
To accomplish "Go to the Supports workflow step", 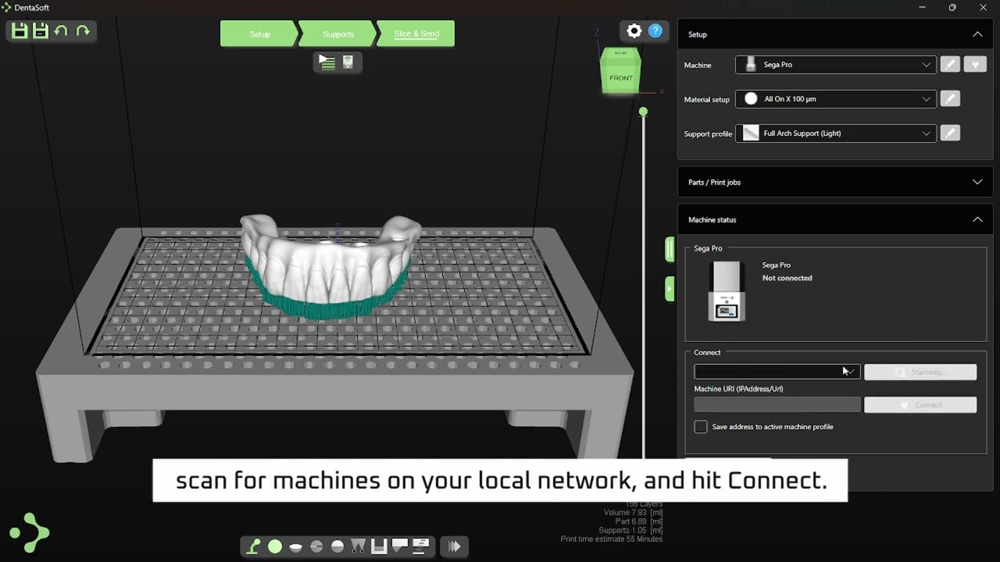I will click(x=338, y=34).
